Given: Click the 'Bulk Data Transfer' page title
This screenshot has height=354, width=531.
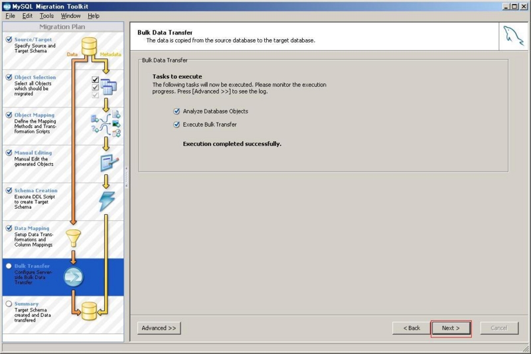Looking at the screenshot, I should click(x=165, y=32).
